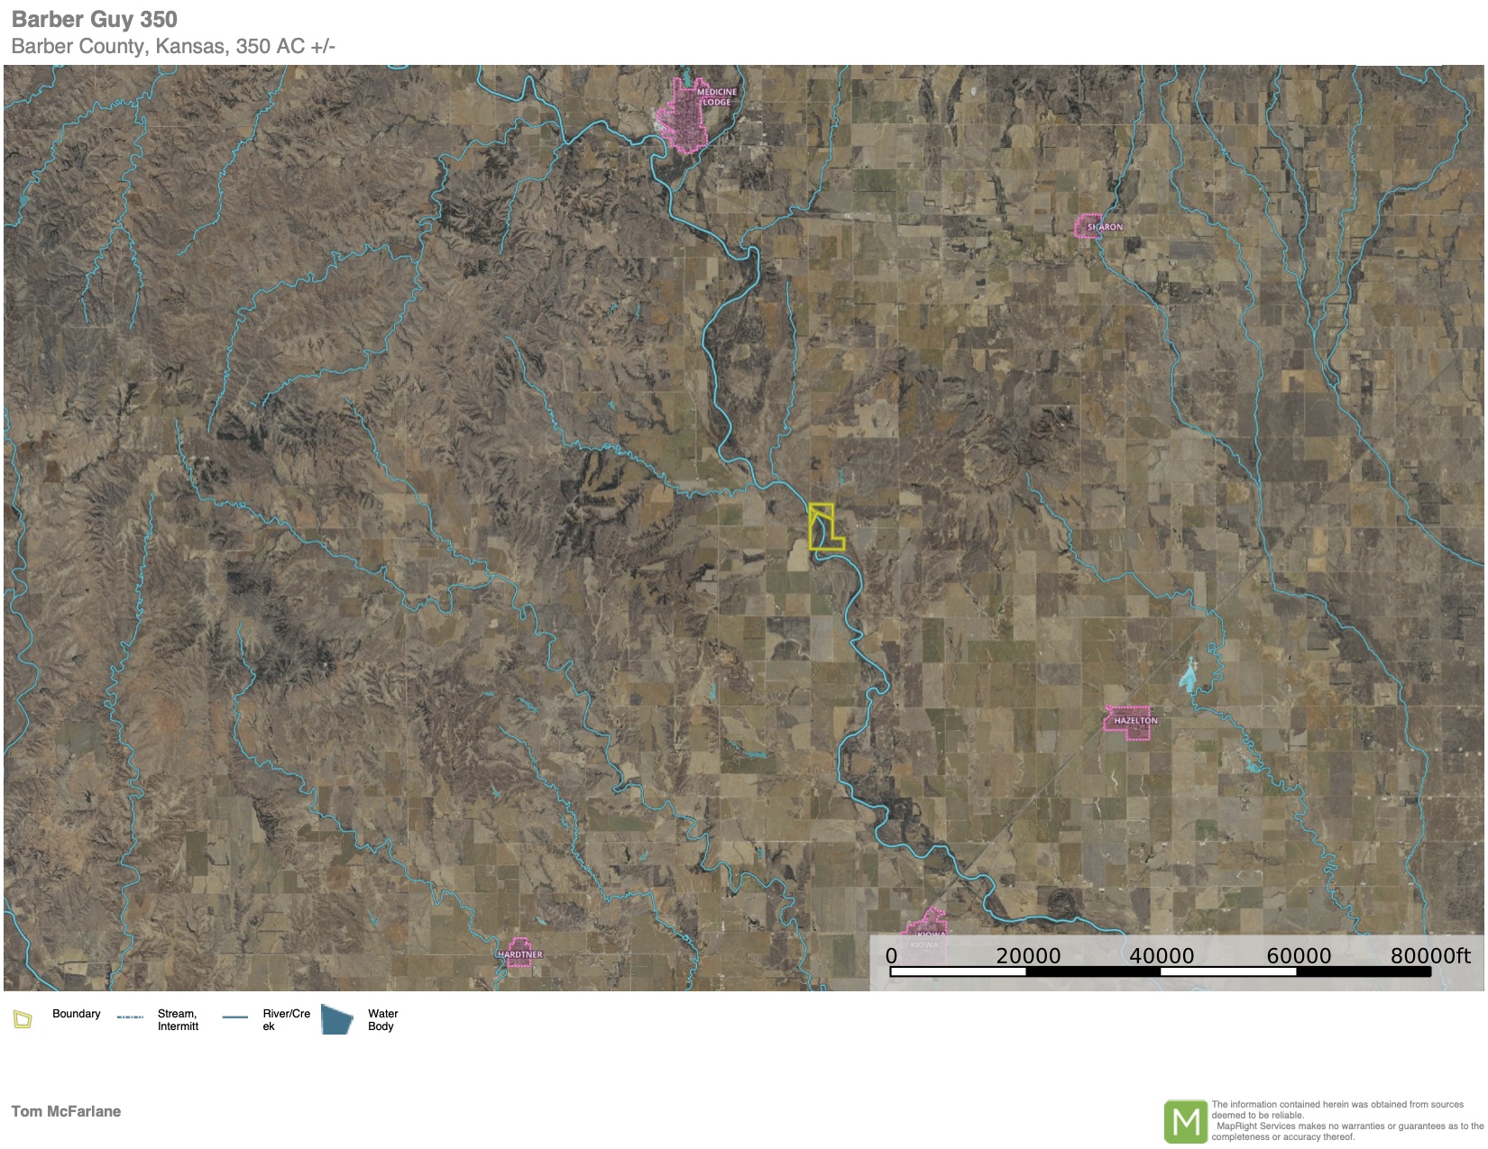Click the Barber County, Kansas subtitle
Image resolution: width=1488 pixels, height=1149 pixels.
click(x=173, y=47)
